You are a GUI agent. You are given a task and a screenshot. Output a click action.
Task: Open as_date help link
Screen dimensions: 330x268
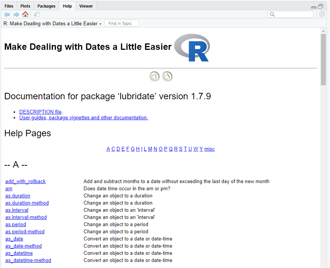click(14, 239)
